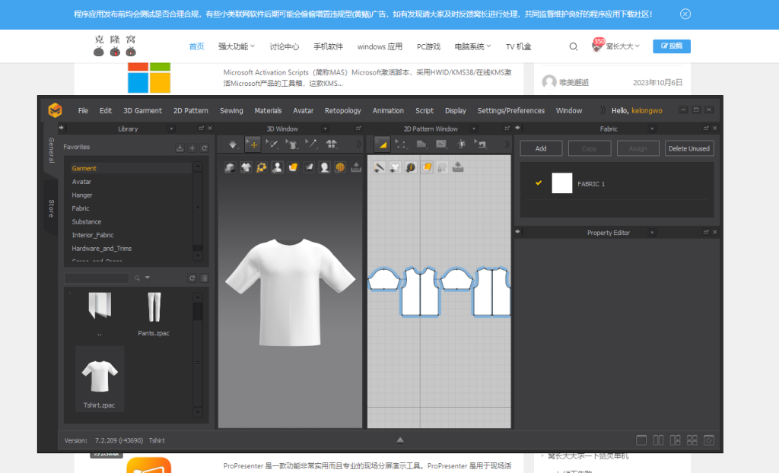The height and width of the screenshot is (473, 779).
Task: Pick the garment select tool in 3D toolbar
Action: point(291,144)
